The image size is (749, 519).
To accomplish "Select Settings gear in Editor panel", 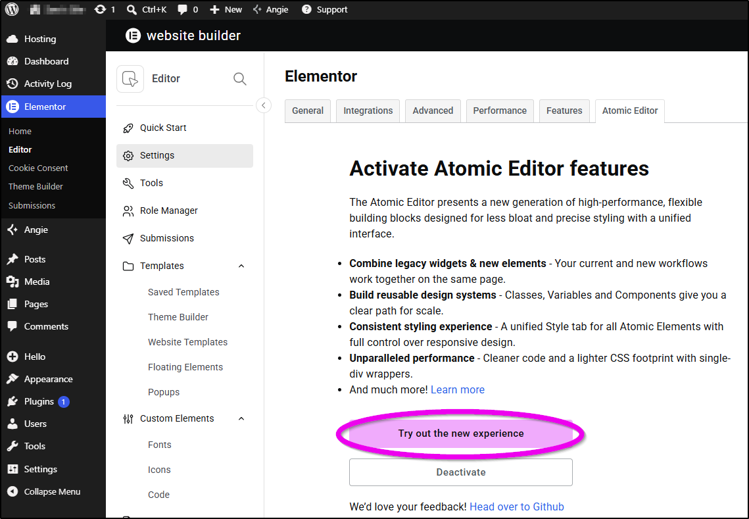I will click(184, 156).
